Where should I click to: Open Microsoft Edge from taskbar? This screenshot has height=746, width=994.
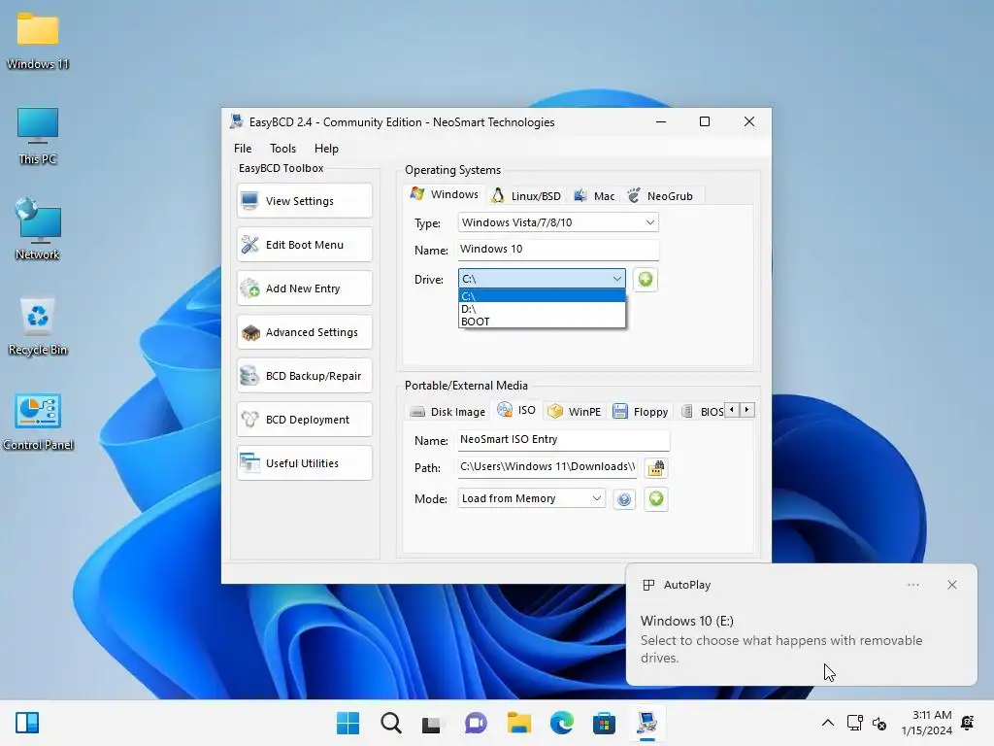pos(562,723)
